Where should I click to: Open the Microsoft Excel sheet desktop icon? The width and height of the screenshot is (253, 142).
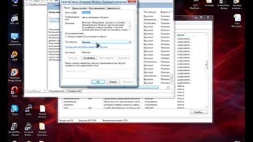click(237, 21)
